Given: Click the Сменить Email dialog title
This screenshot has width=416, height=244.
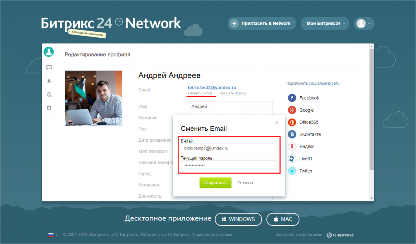Looking at the screenshot, I should click(x=203, y=129).
